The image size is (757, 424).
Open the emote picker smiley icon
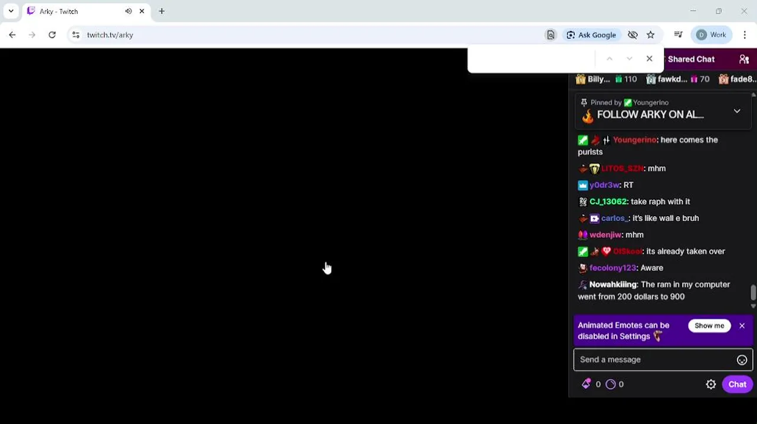pyautogui.click(x=742, y=360)
